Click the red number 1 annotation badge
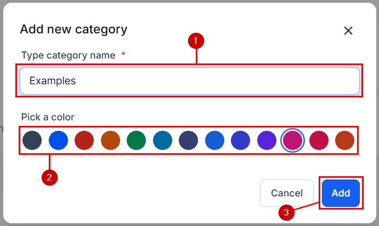 pyautogui.click(x=196, y=40)
